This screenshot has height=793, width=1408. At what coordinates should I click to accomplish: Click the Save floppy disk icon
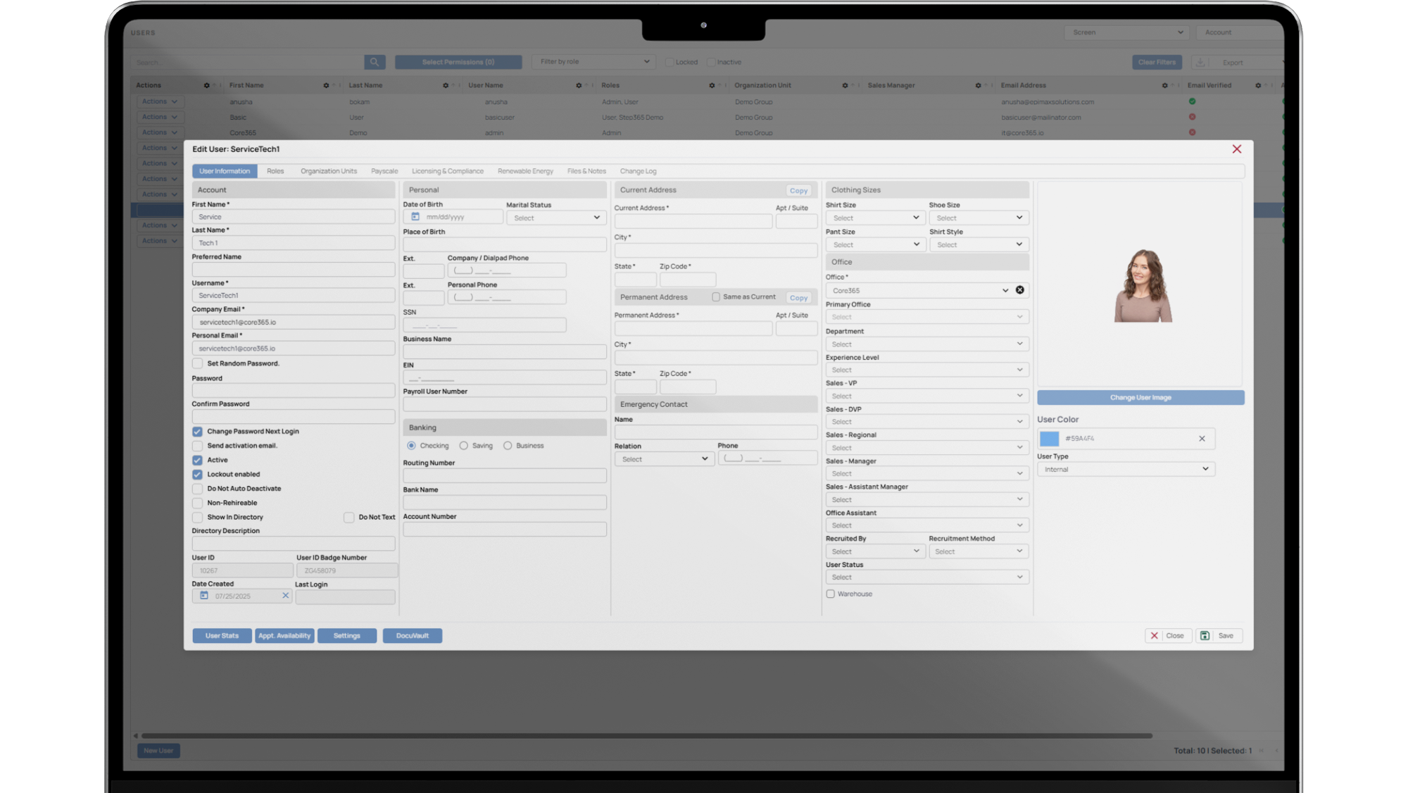tap(1205, 635)
